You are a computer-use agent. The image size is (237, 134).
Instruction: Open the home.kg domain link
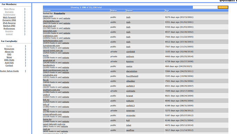pyautogui.click(x=47, y=119)
